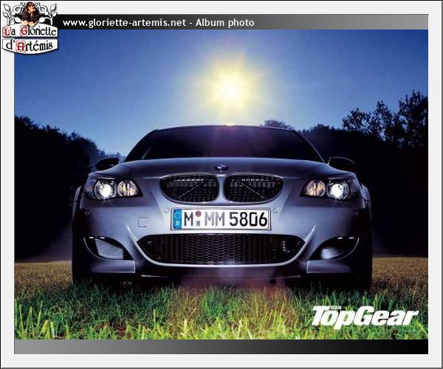This screenshot has height=369, width=443.
Task: Click the car's dark windshield
Action: tap(223, 144)
